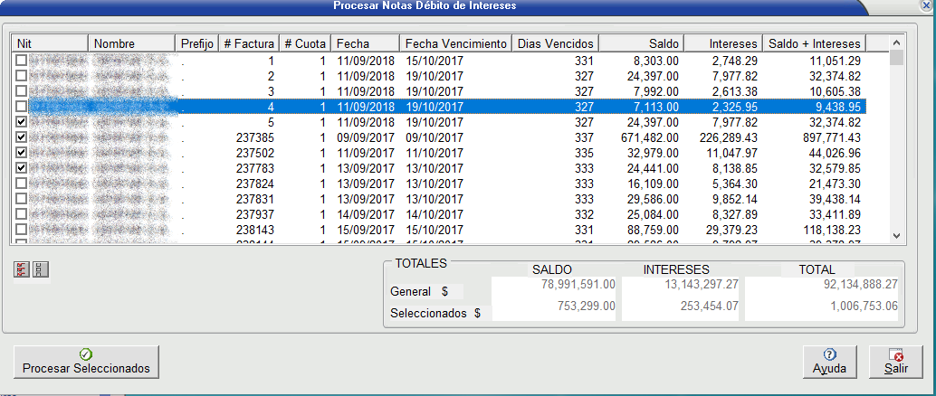Sort by the Nit column header
Screen dimensions: 936x396
point(50,43)
